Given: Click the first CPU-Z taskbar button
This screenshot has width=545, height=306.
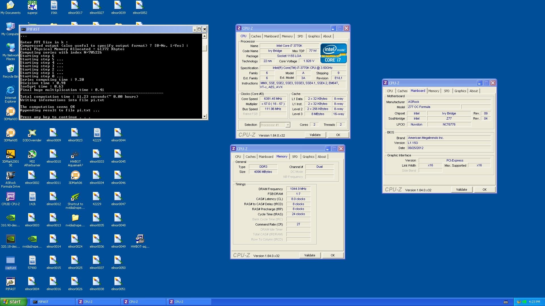Looking at the screenshot, I should (98, 302).
